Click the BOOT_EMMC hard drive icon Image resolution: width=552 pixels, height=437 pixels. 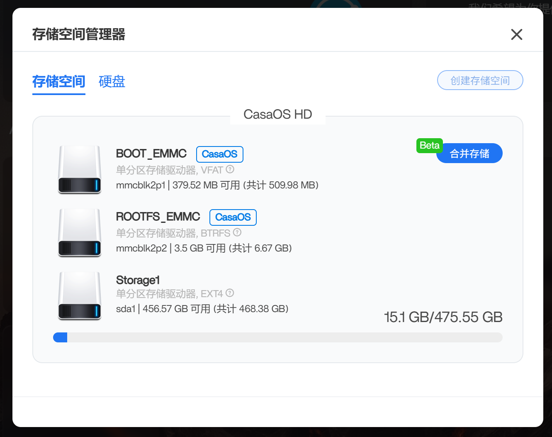pos(80,169)
